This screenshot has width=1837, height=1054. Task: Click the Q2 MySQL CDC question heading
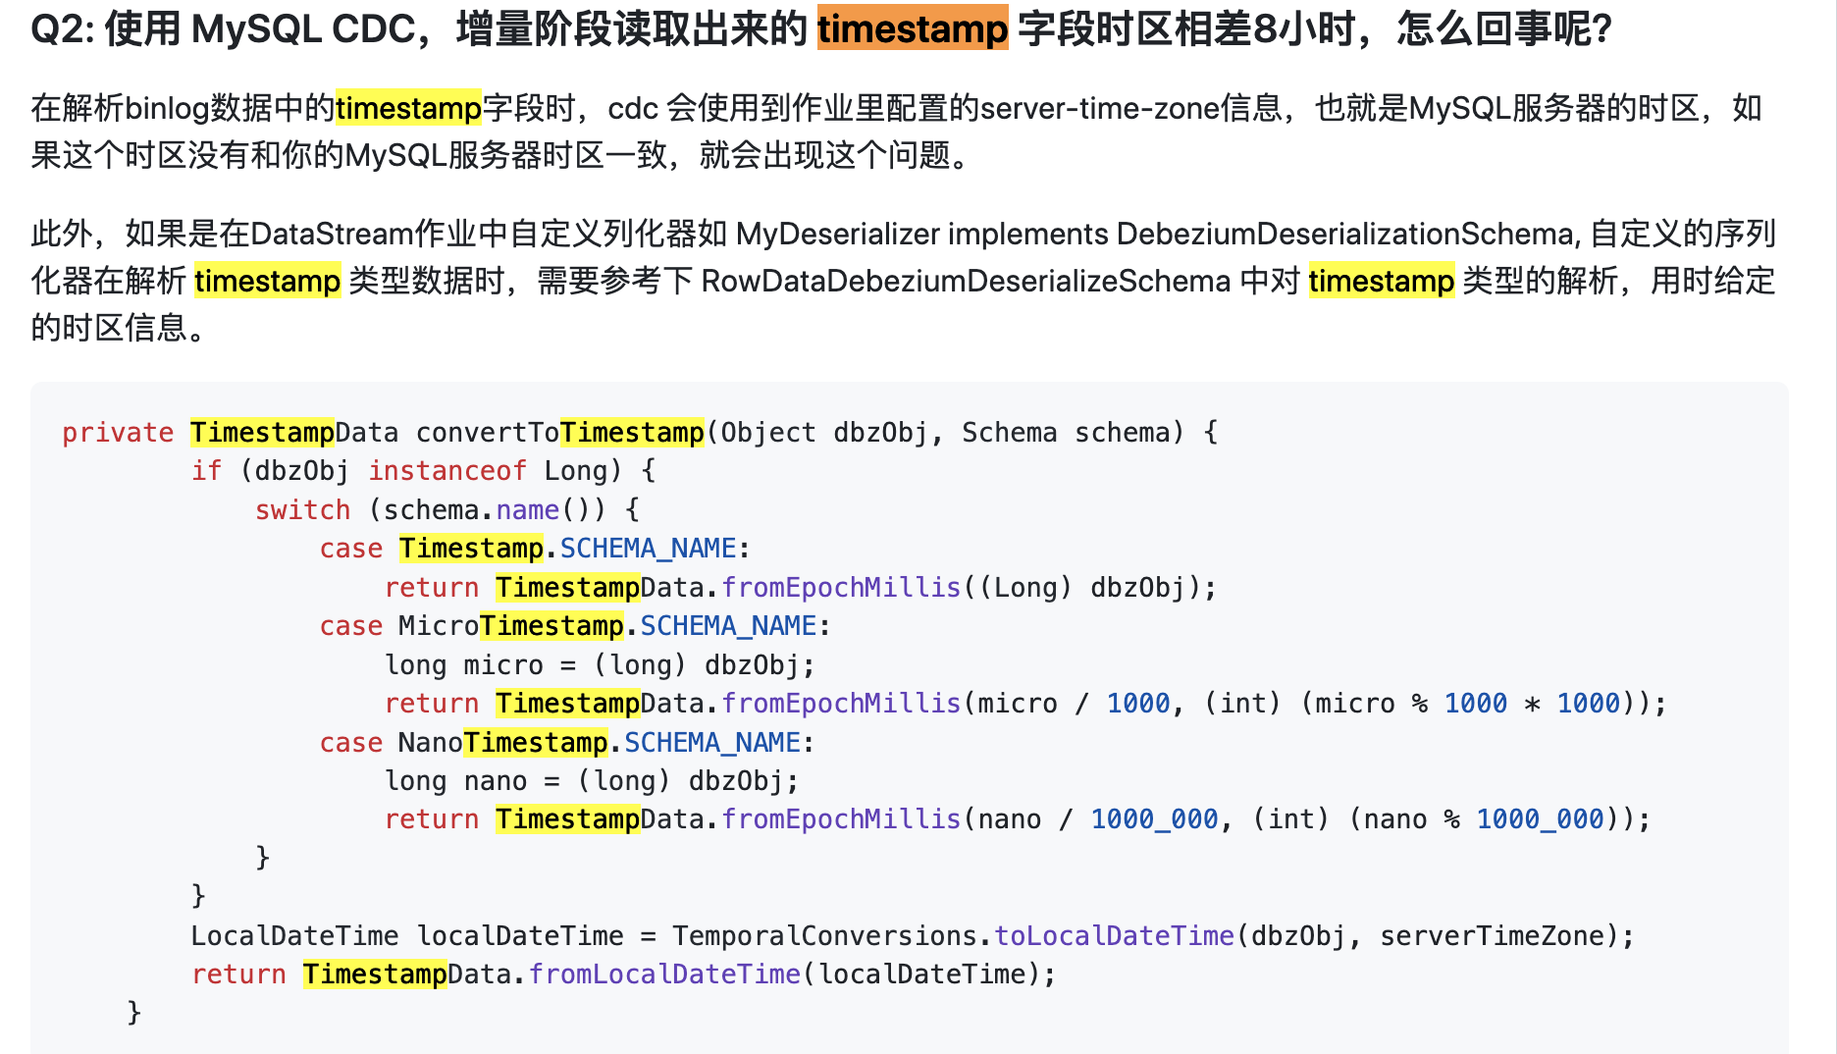[821, 28]
